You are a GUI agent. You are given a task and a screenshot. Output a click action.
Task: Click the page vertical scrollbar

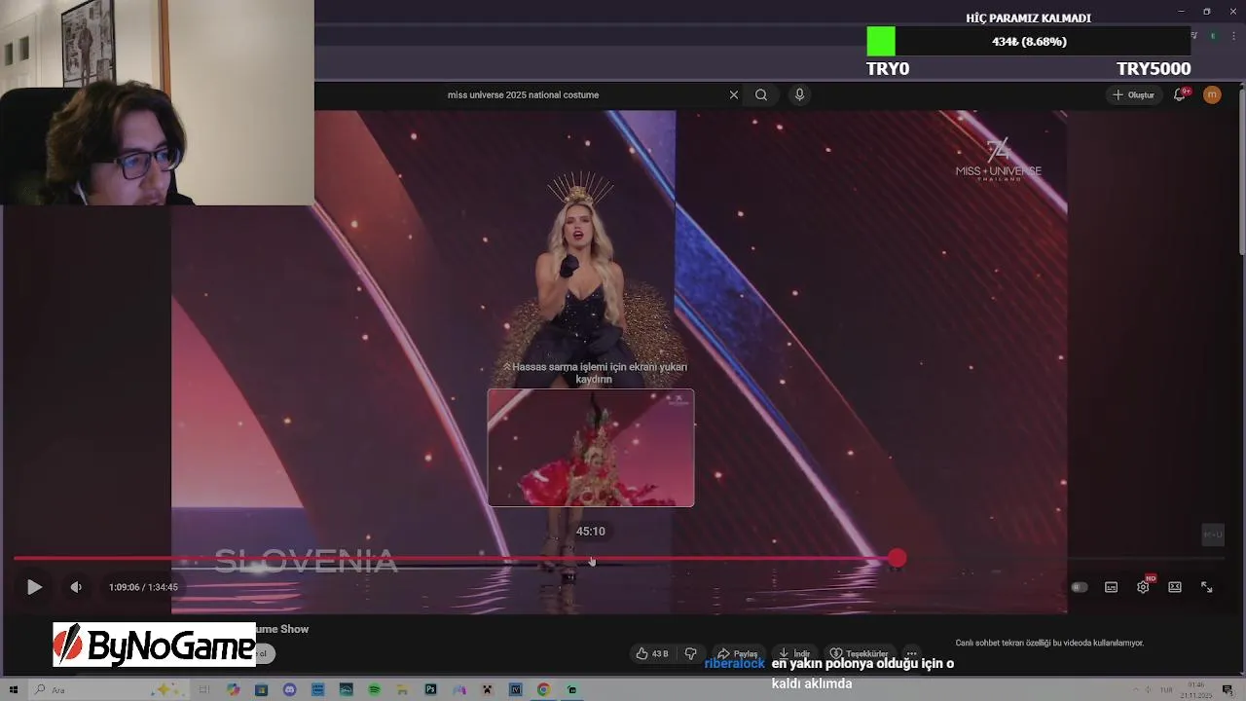(1240, 170)
